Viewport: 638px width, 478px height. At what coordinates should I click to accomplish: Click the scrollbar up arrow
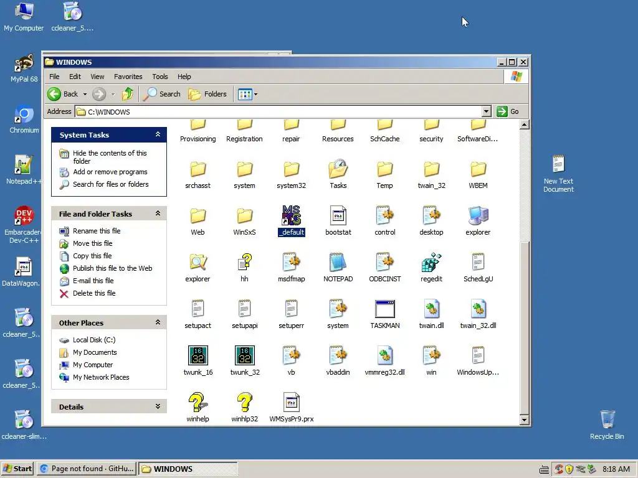525,124
